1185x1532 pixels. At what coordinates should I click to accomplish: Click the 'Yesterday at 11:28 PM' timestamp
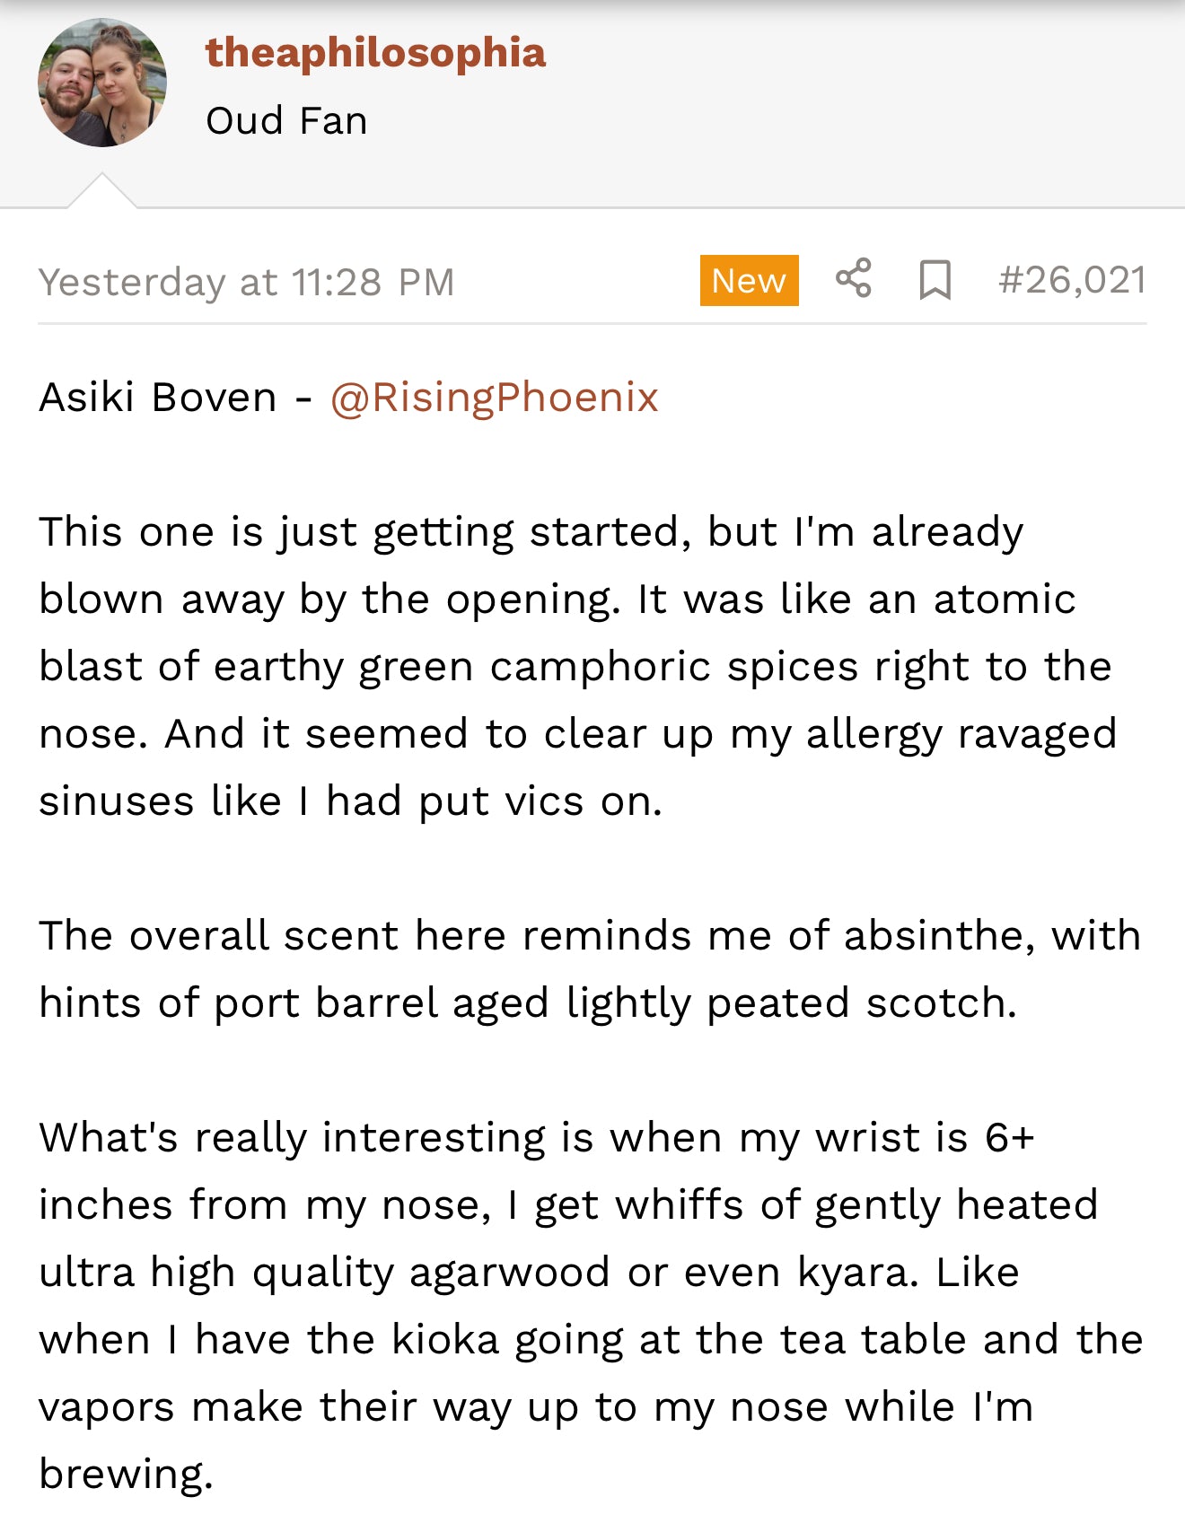coord(246,282)
